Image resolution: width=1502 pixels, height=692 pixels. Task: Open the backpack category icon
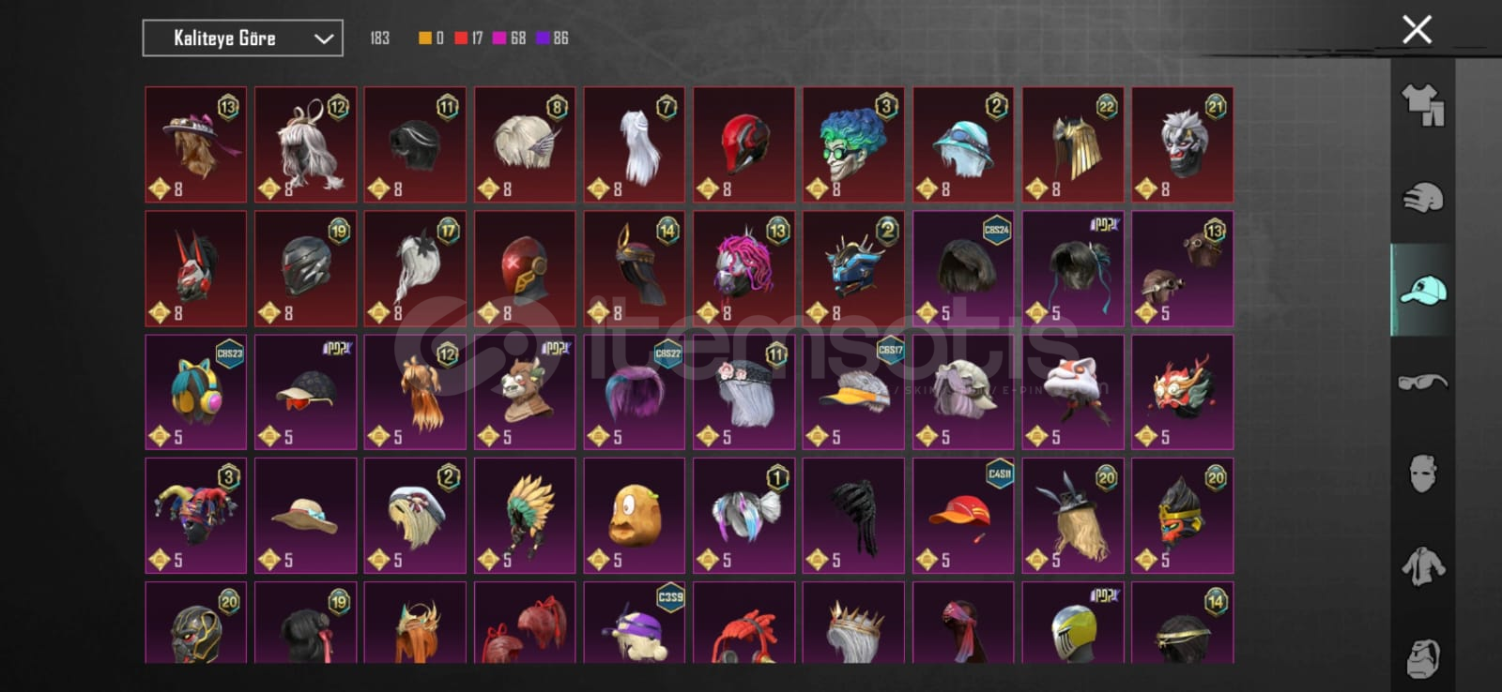point(1422,657)
